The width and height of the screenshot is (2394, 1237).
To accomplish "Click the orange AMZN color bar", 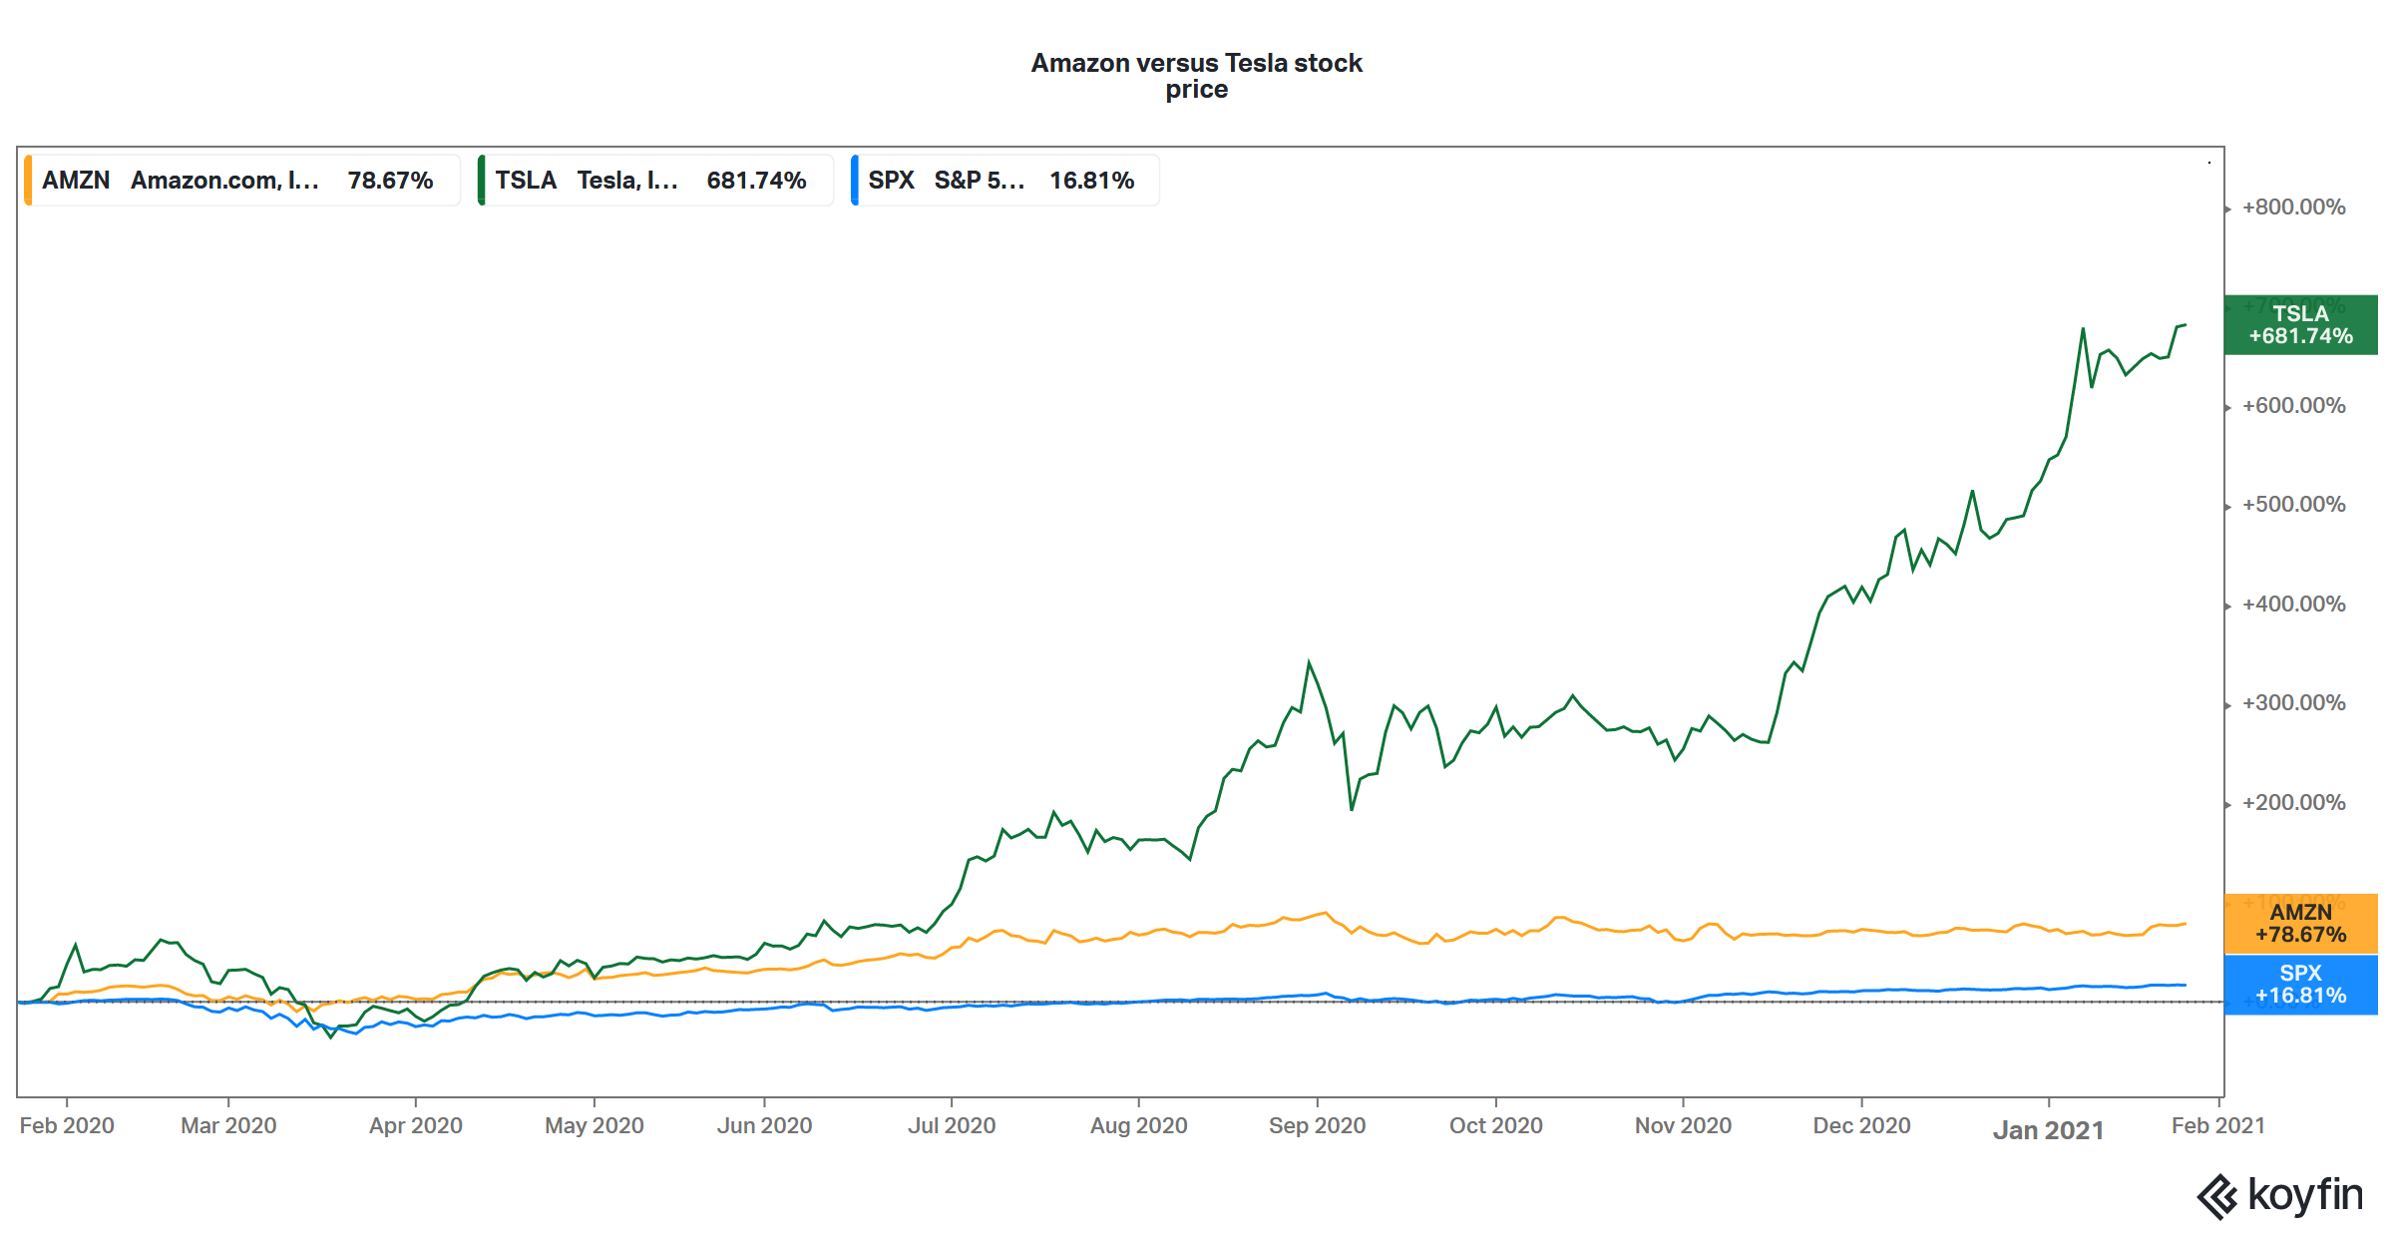I will pyautogui.click(x=28, y=181).
